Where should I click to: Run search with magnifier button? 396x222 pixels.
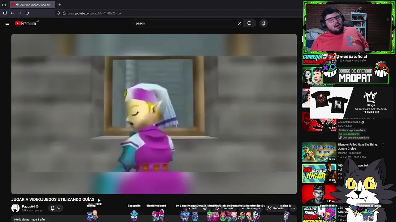(249, 23)
